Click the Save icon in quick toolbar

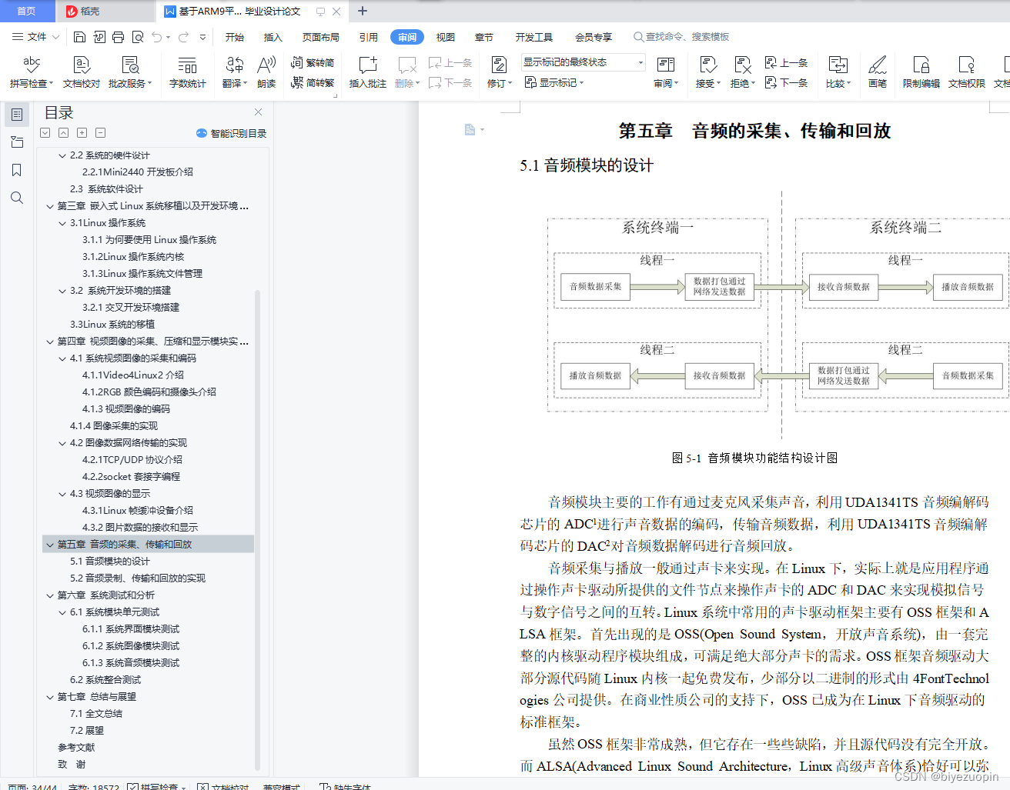coord(79,37)
